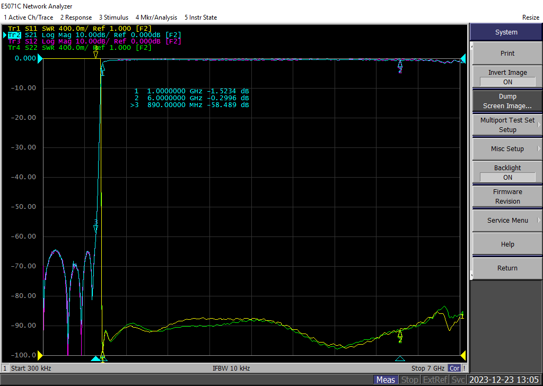This screenshot has height=386, width=543.
Task: Activate trace Tr1 S11 SWR label
Action: pos(80,29)
